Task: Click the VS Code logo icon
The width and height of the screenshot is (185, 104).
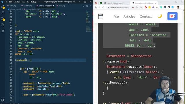Action: 2,2
